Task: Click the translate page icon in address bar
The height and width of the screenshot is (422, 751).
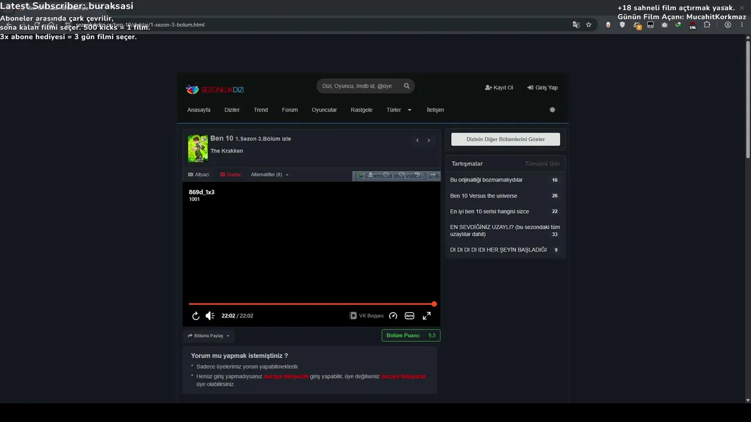Action: [576, 25]
